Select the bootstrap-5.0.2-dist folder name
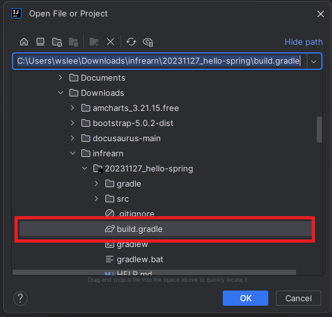This screenshot has width=332, height=317. point(133,124)
